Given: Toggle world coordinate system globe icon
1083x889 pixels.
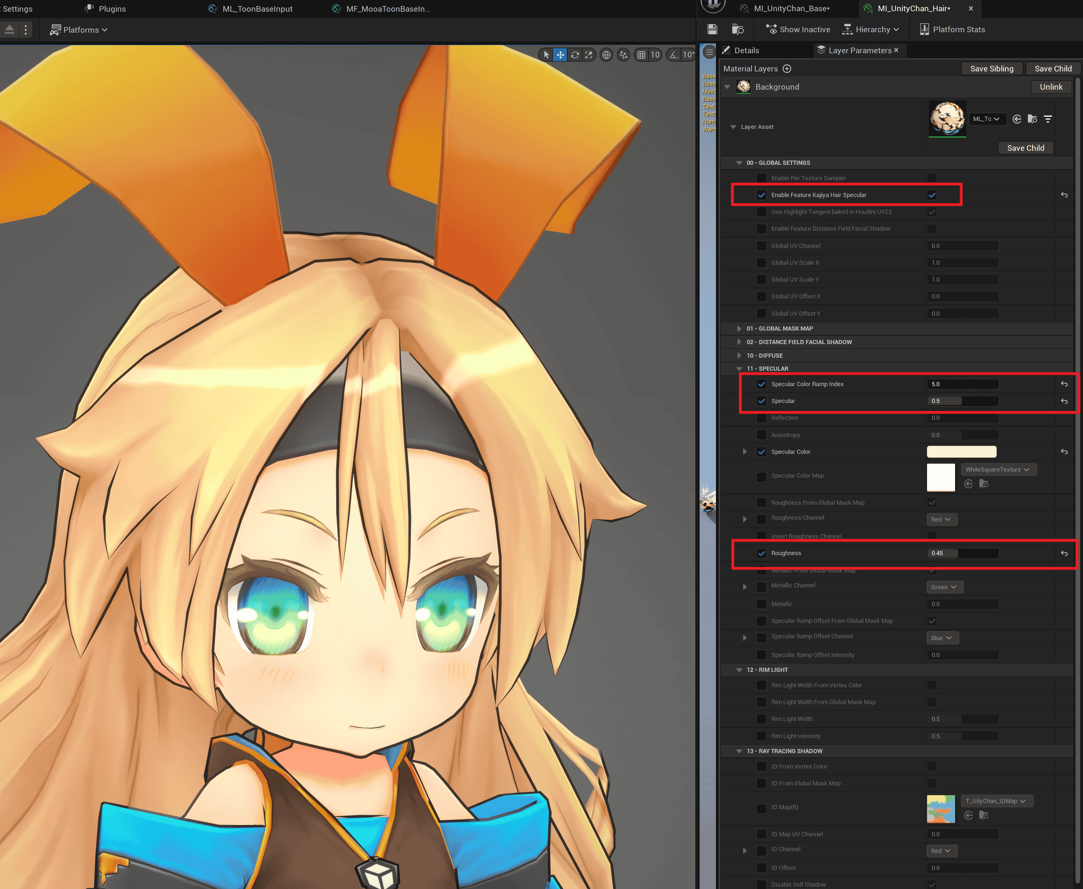Looking at the screenshot, I should point(606,55).
